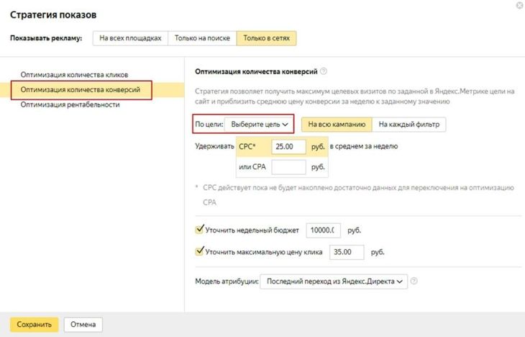This screenshot has width=525, height=337.
Task: Choose 'Оптимизация рентабельности' strategy
Action: [70, 104]
